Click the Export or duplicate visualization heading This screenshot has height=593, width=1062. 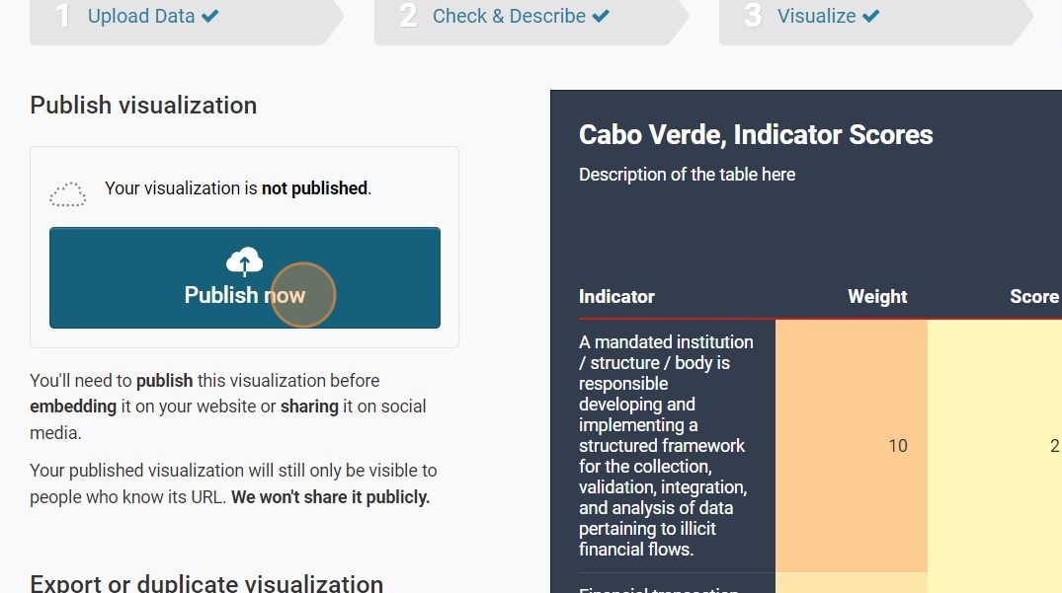pos(206,583)
